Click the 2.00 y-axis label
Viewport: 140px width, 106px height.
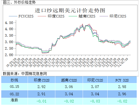[9, 55]
